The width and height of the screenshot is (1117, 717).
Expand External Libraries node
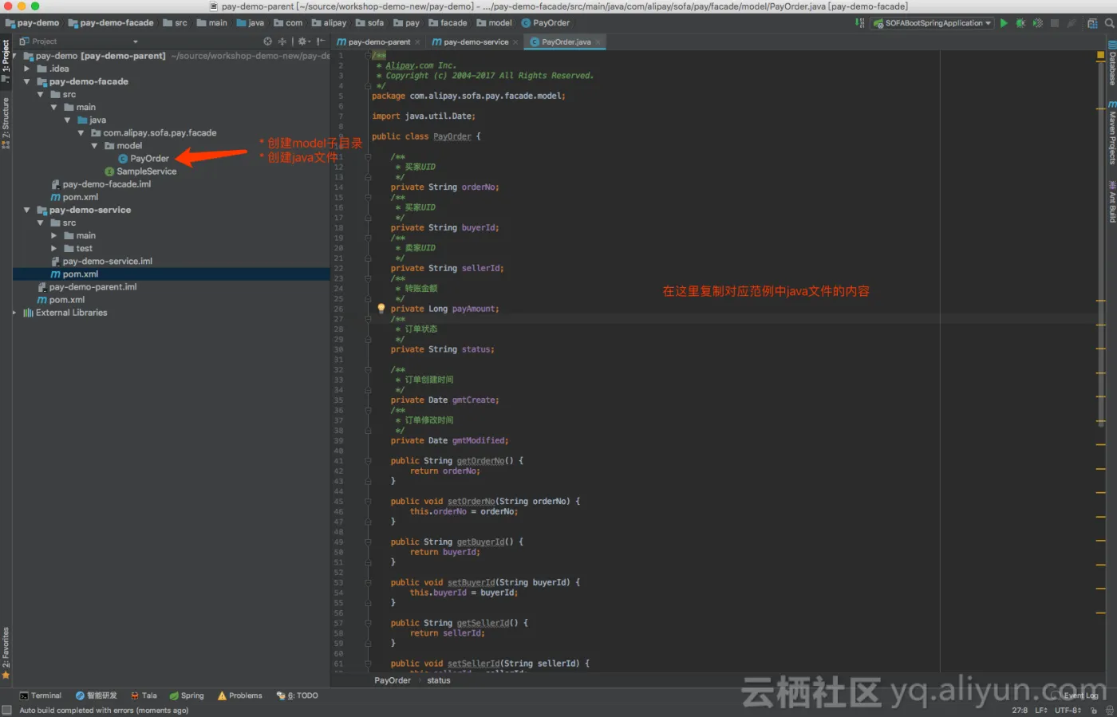click(14, 313)
